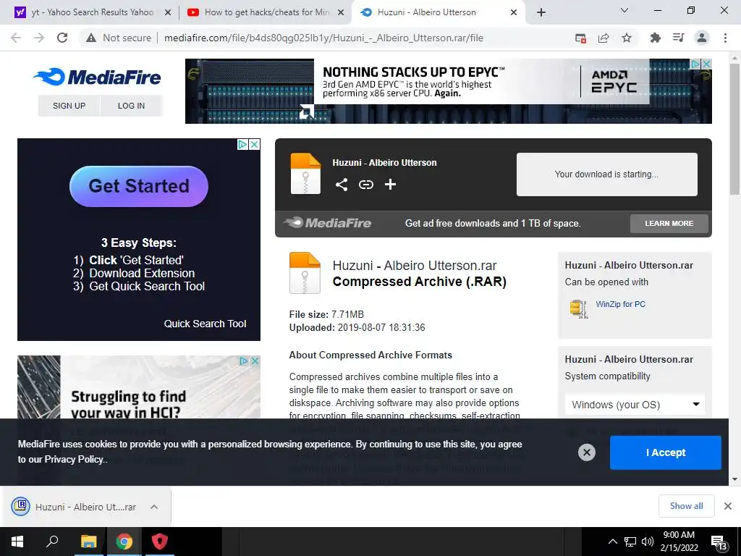Click 'Your download is starting...' box

click(x=607, y=174)
